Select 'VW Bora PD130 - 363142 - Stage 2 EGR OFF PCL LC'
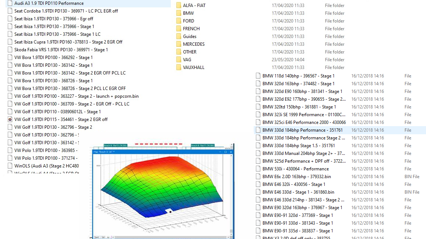 coord(70,73)
